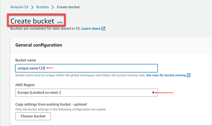Click the Bucket name label
This screenshot has width=212, height=126.
point(26,60)
